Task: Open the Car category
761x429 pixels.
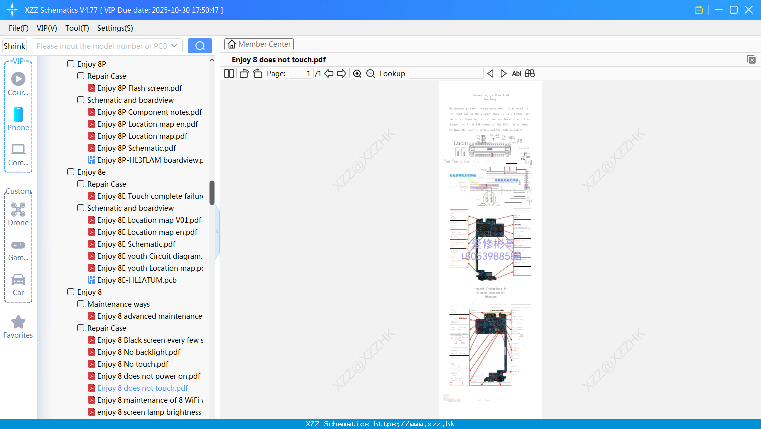Action: [18, 285]
